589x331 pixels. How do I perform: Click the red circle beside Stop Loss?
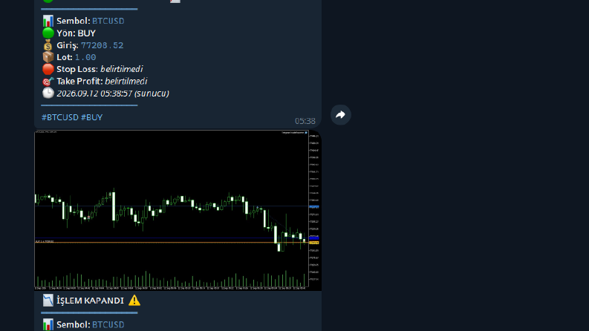pos(48,69)
